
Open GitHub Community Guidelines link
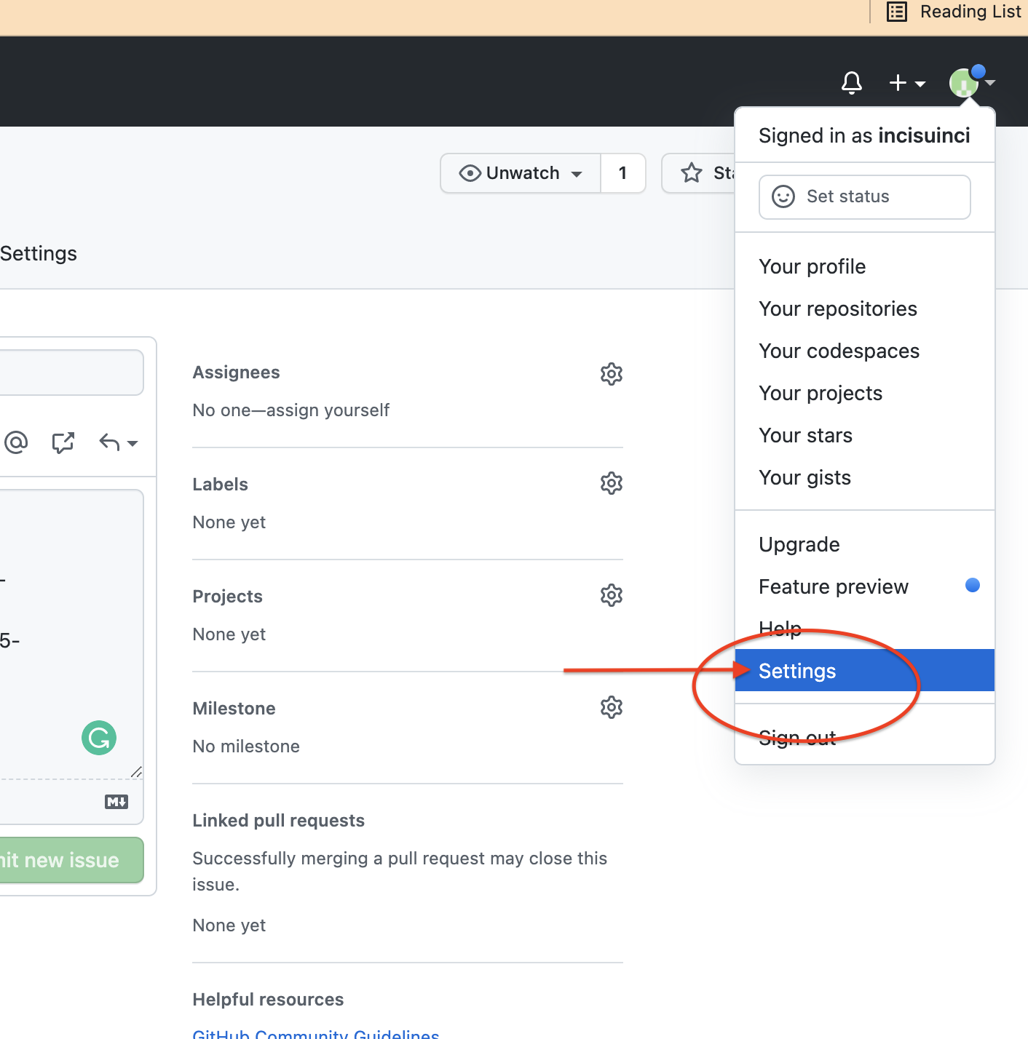point(315,1033)
